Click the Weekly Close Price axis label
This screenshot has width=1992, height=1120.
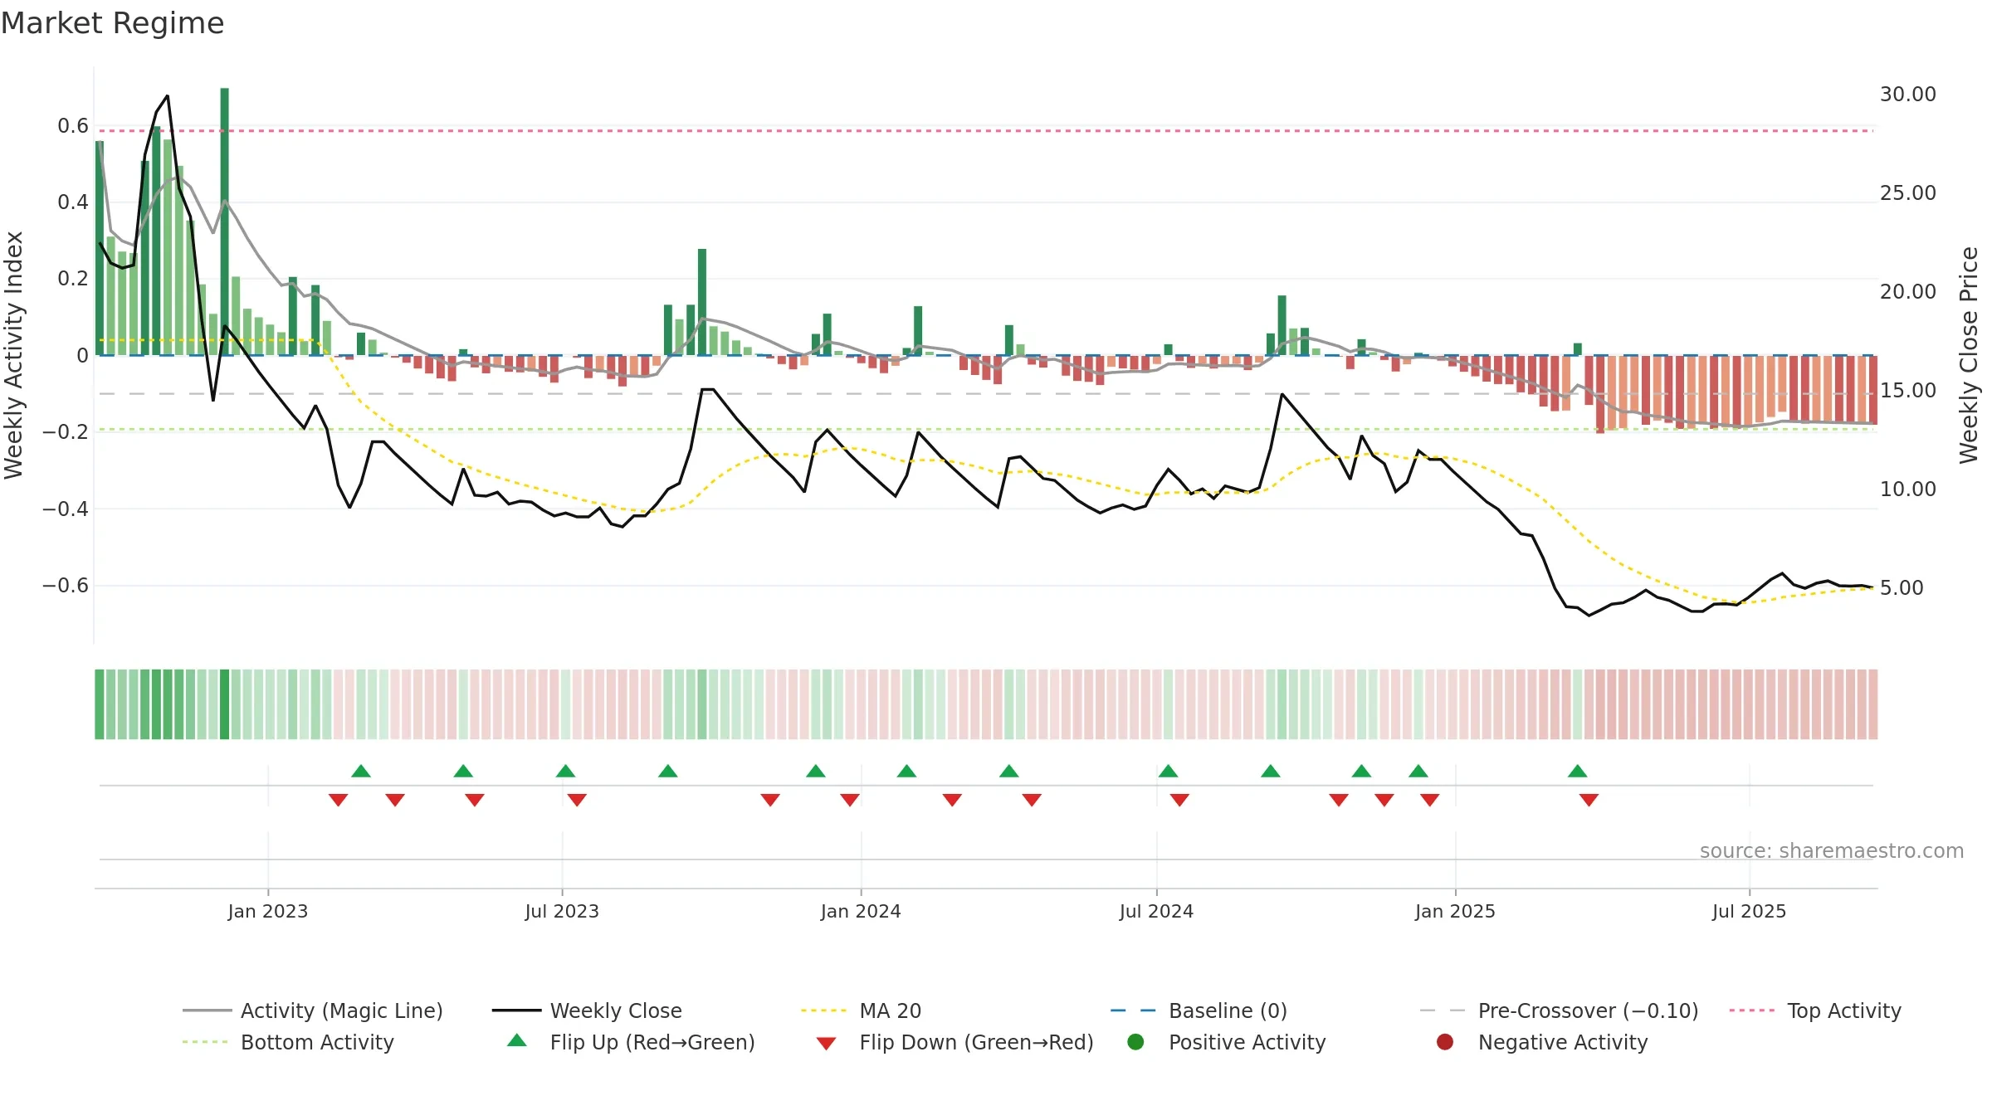tap(1969, 355)
